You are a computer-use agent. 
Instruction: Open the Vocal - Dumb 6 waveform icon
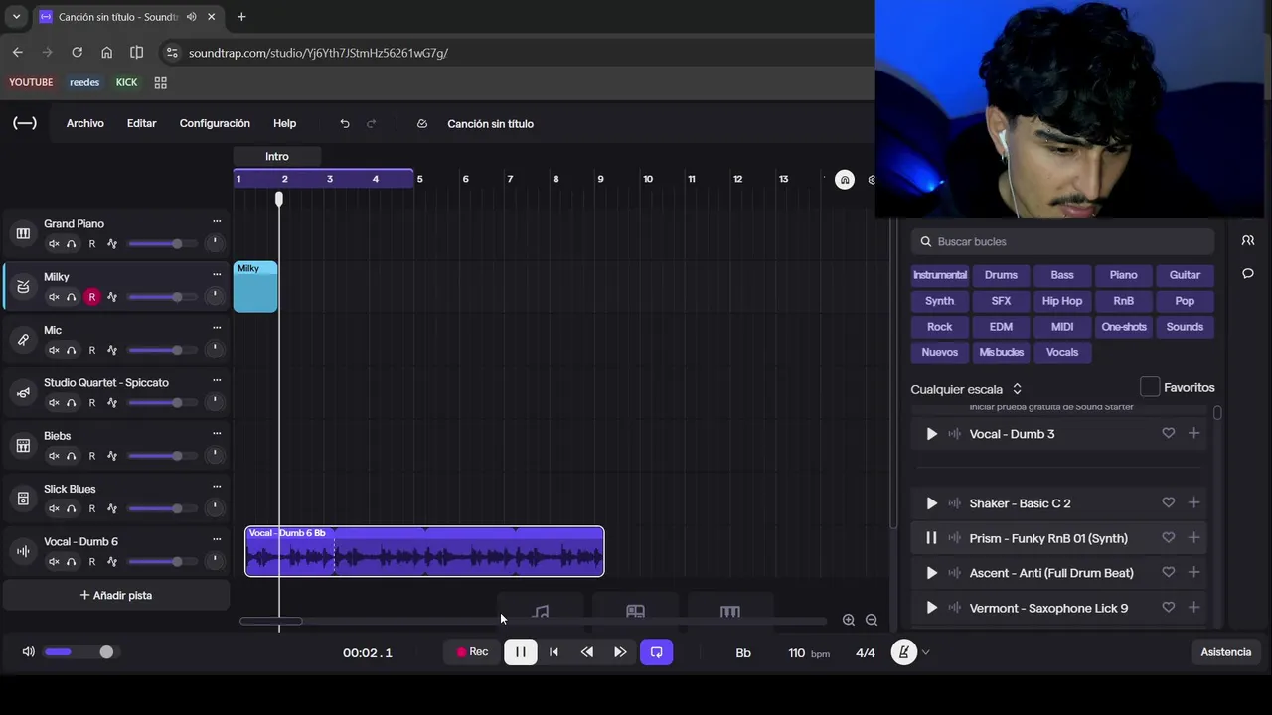coord(23,551)
